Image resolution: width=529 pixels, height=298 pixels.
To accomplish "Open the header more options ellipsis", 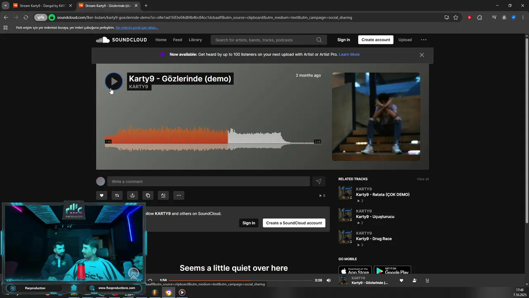I will pyautogui.click(x=424, y=40).
